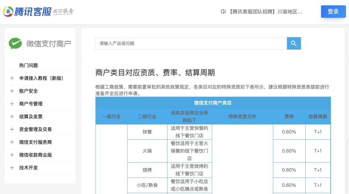The width and height of the screenshot is (349, 194).
Task: Open the 腾讯客服团队招聘 announcement link
Action: [265, 12]
